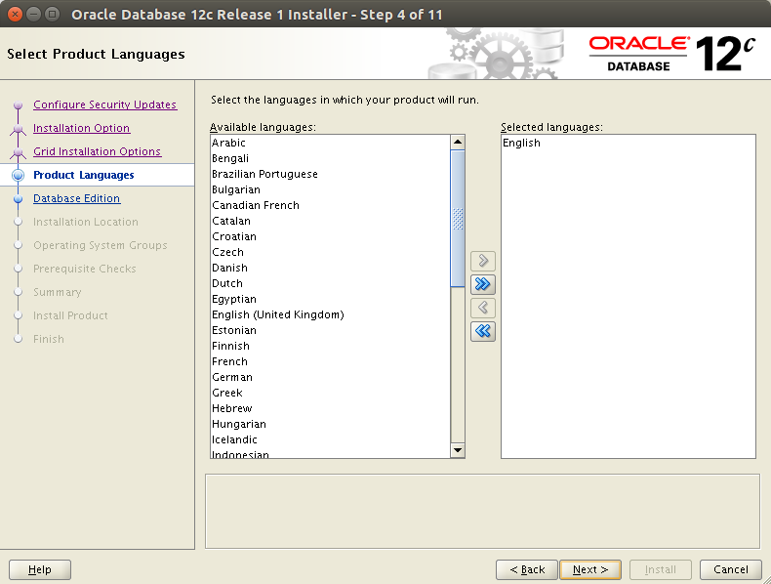The width and height of the screenshot is (771, 584).
Task: Go to the Installation Option step
Action: [81, 128]
